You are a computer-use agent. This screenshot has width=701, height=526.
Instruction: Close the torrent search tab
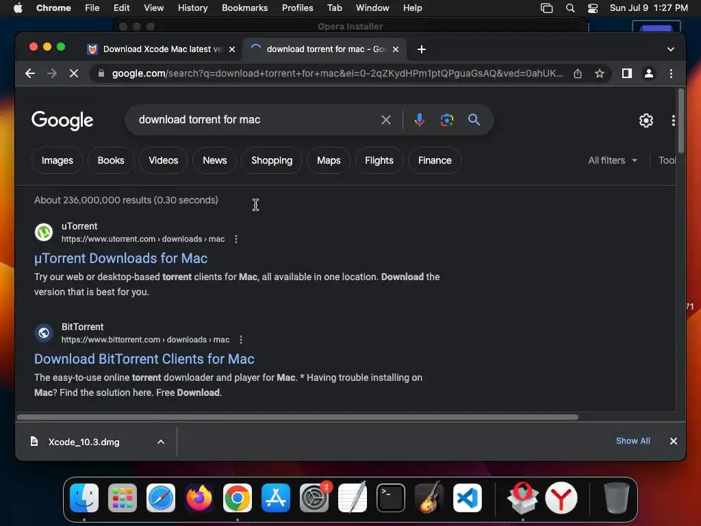coord(396,49)
